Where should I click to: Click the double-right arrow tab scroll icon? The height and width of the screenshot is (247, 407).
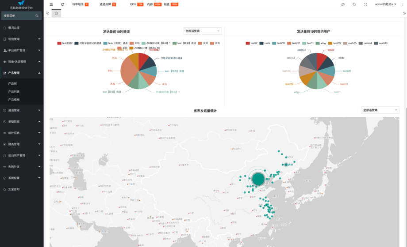(404, 13)
